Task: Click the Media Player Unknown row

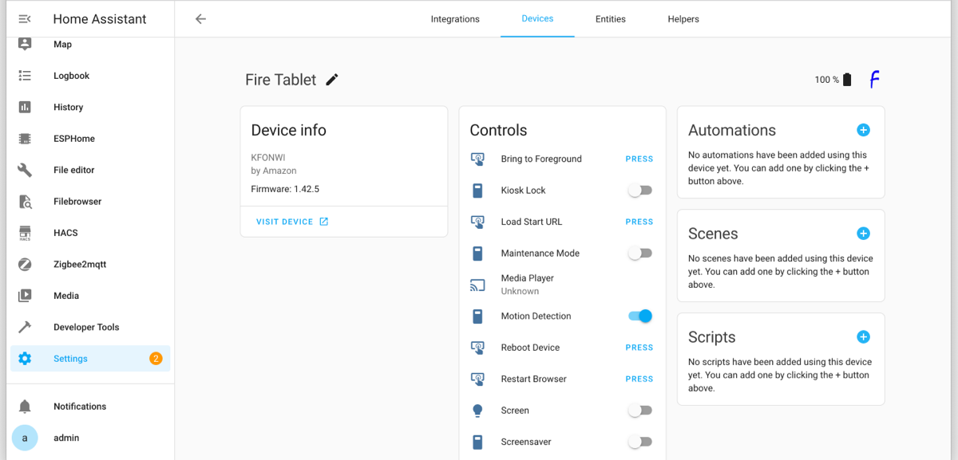Action: point(562,285)
